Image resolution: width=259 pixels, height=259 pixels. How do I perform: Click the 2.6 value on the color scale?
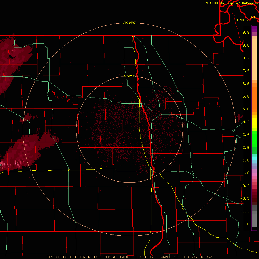[246, 148]
